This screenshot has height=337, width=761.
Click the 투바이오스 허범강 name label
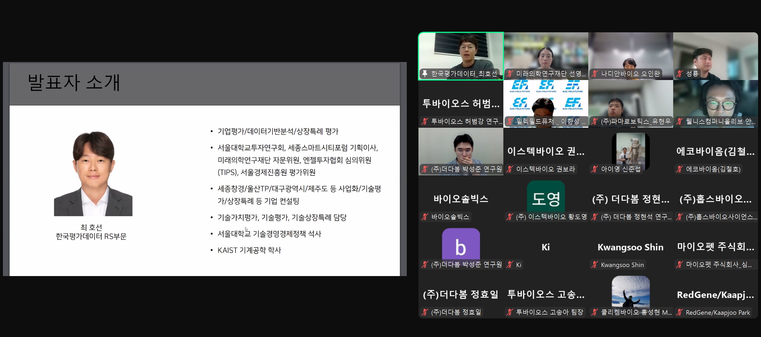coord(466,121)
